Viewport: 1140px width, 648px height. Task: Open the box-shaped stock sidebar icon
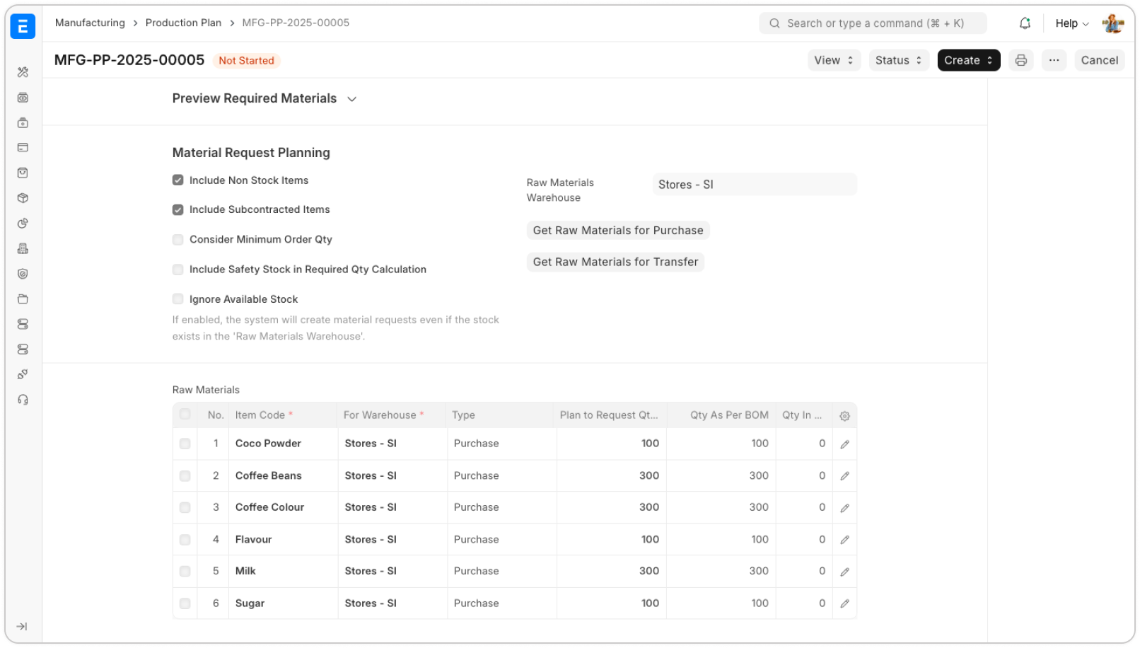(x=23, y=198)
